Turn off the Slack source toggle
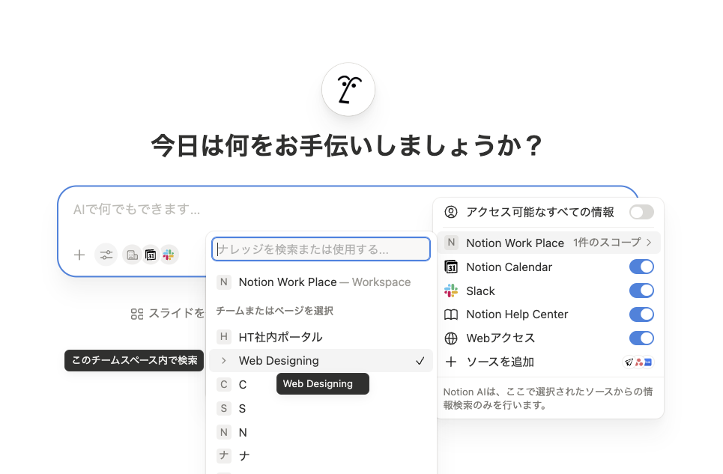Screen dimensions: 723x474 641,291
